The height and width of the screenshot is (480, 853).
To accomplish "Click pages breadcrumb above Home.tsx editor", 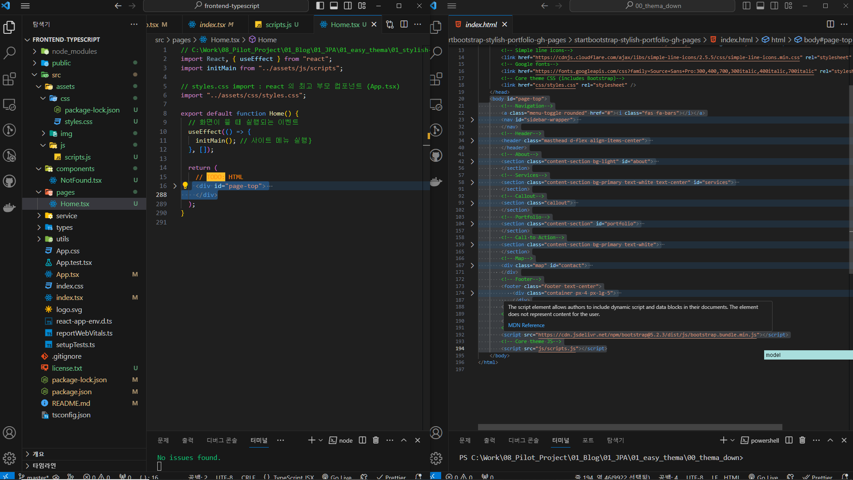I will [181, 40].
